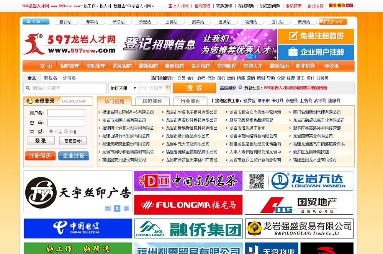Open the 招聘管理 navigation item
The height and width of the screenshot is (254, 383).
point(70,66)
